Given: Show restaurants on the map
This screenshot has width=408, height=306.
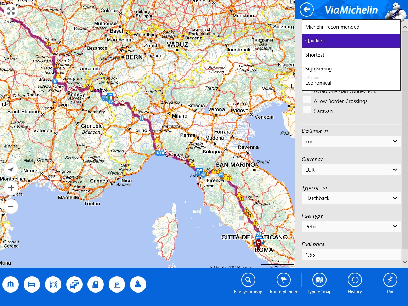Looking at the screenshot, I should click(x=53, y=284).
